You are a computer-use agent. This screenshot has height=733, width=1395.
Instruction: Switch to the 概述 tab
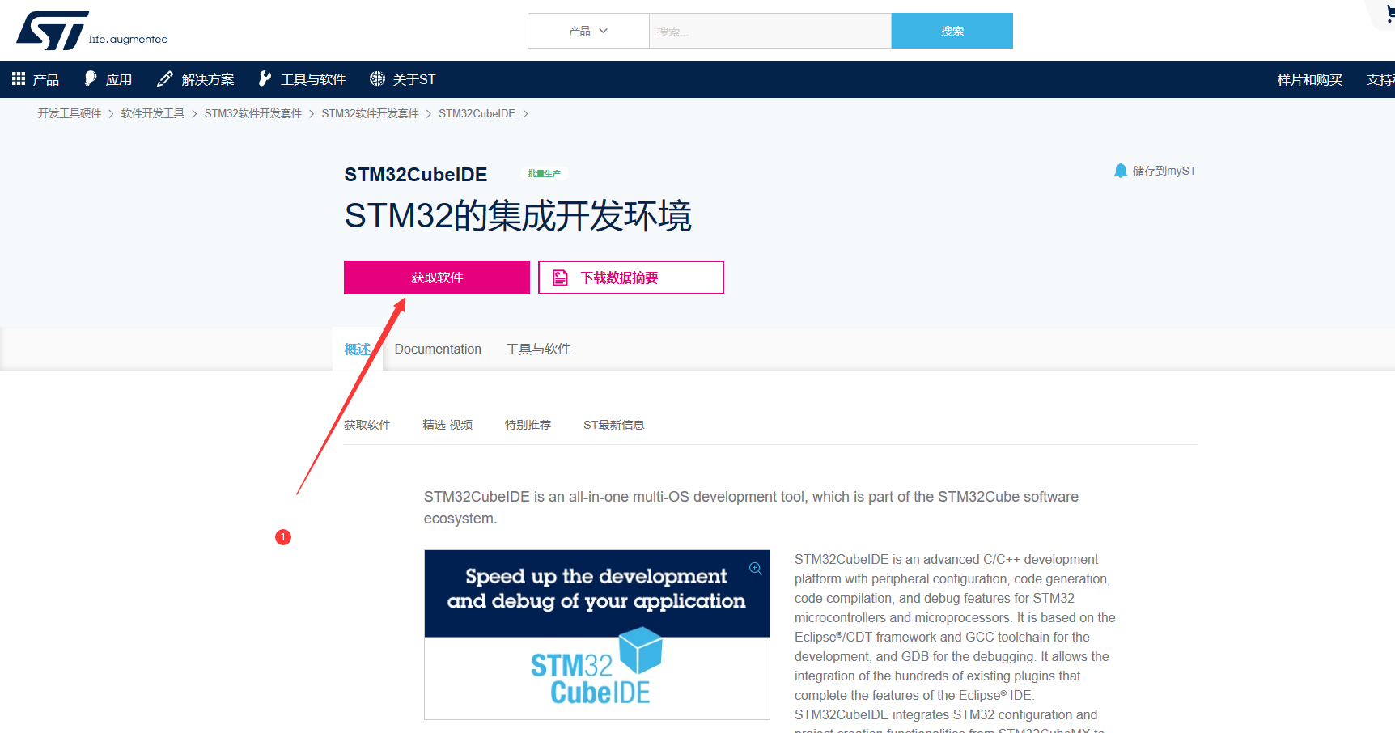[x=358, y=349]
